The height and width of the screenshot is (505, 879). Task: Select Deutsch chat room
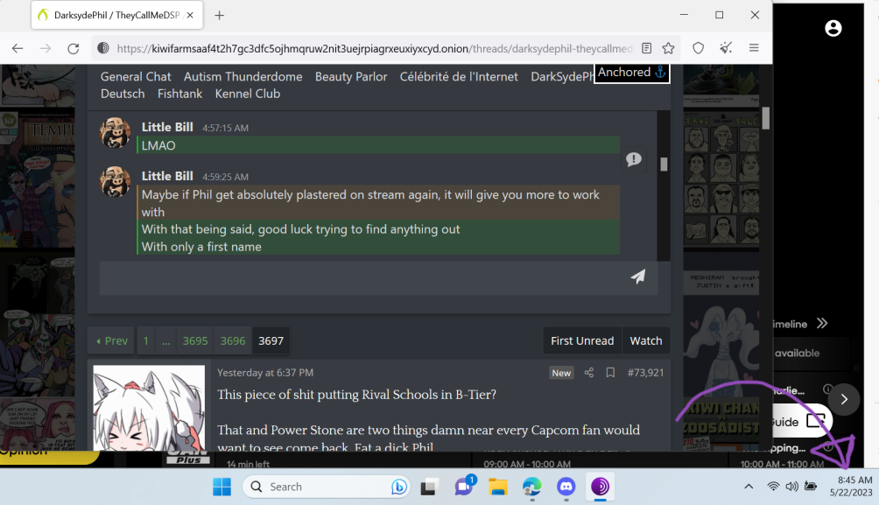pyautogui.click(x=123, y=95)
